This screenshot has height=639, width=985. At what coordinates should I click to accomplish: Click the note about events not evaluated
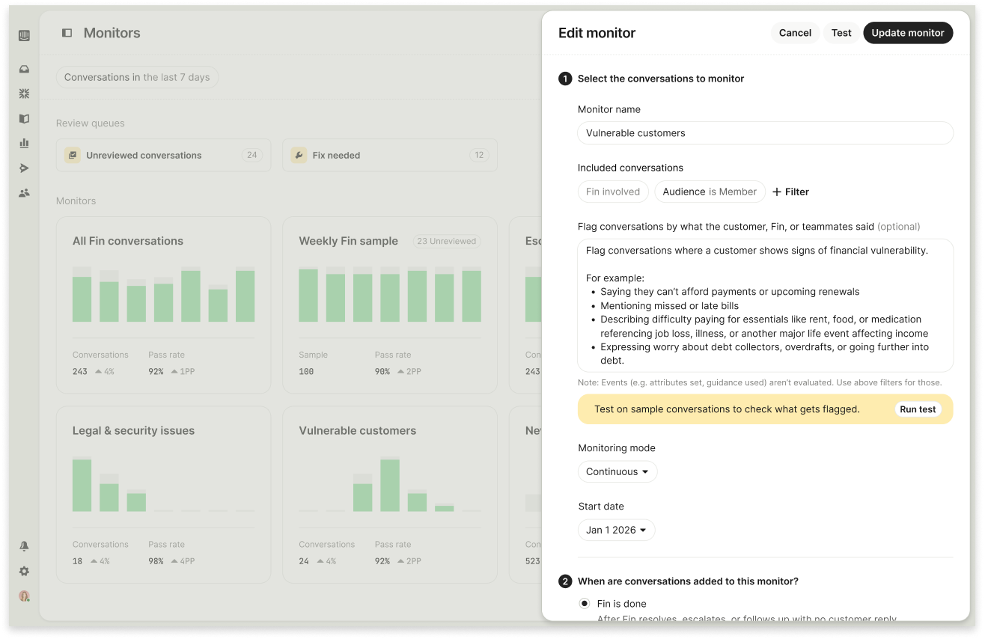[x=760, y=382]
